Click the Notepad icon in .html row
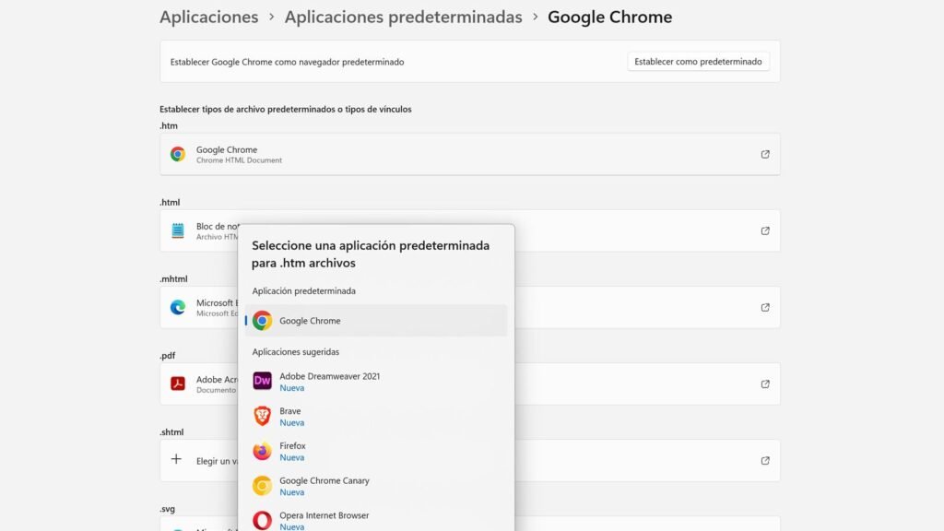The height and width of the screenshot is (531, 944). 178,230
